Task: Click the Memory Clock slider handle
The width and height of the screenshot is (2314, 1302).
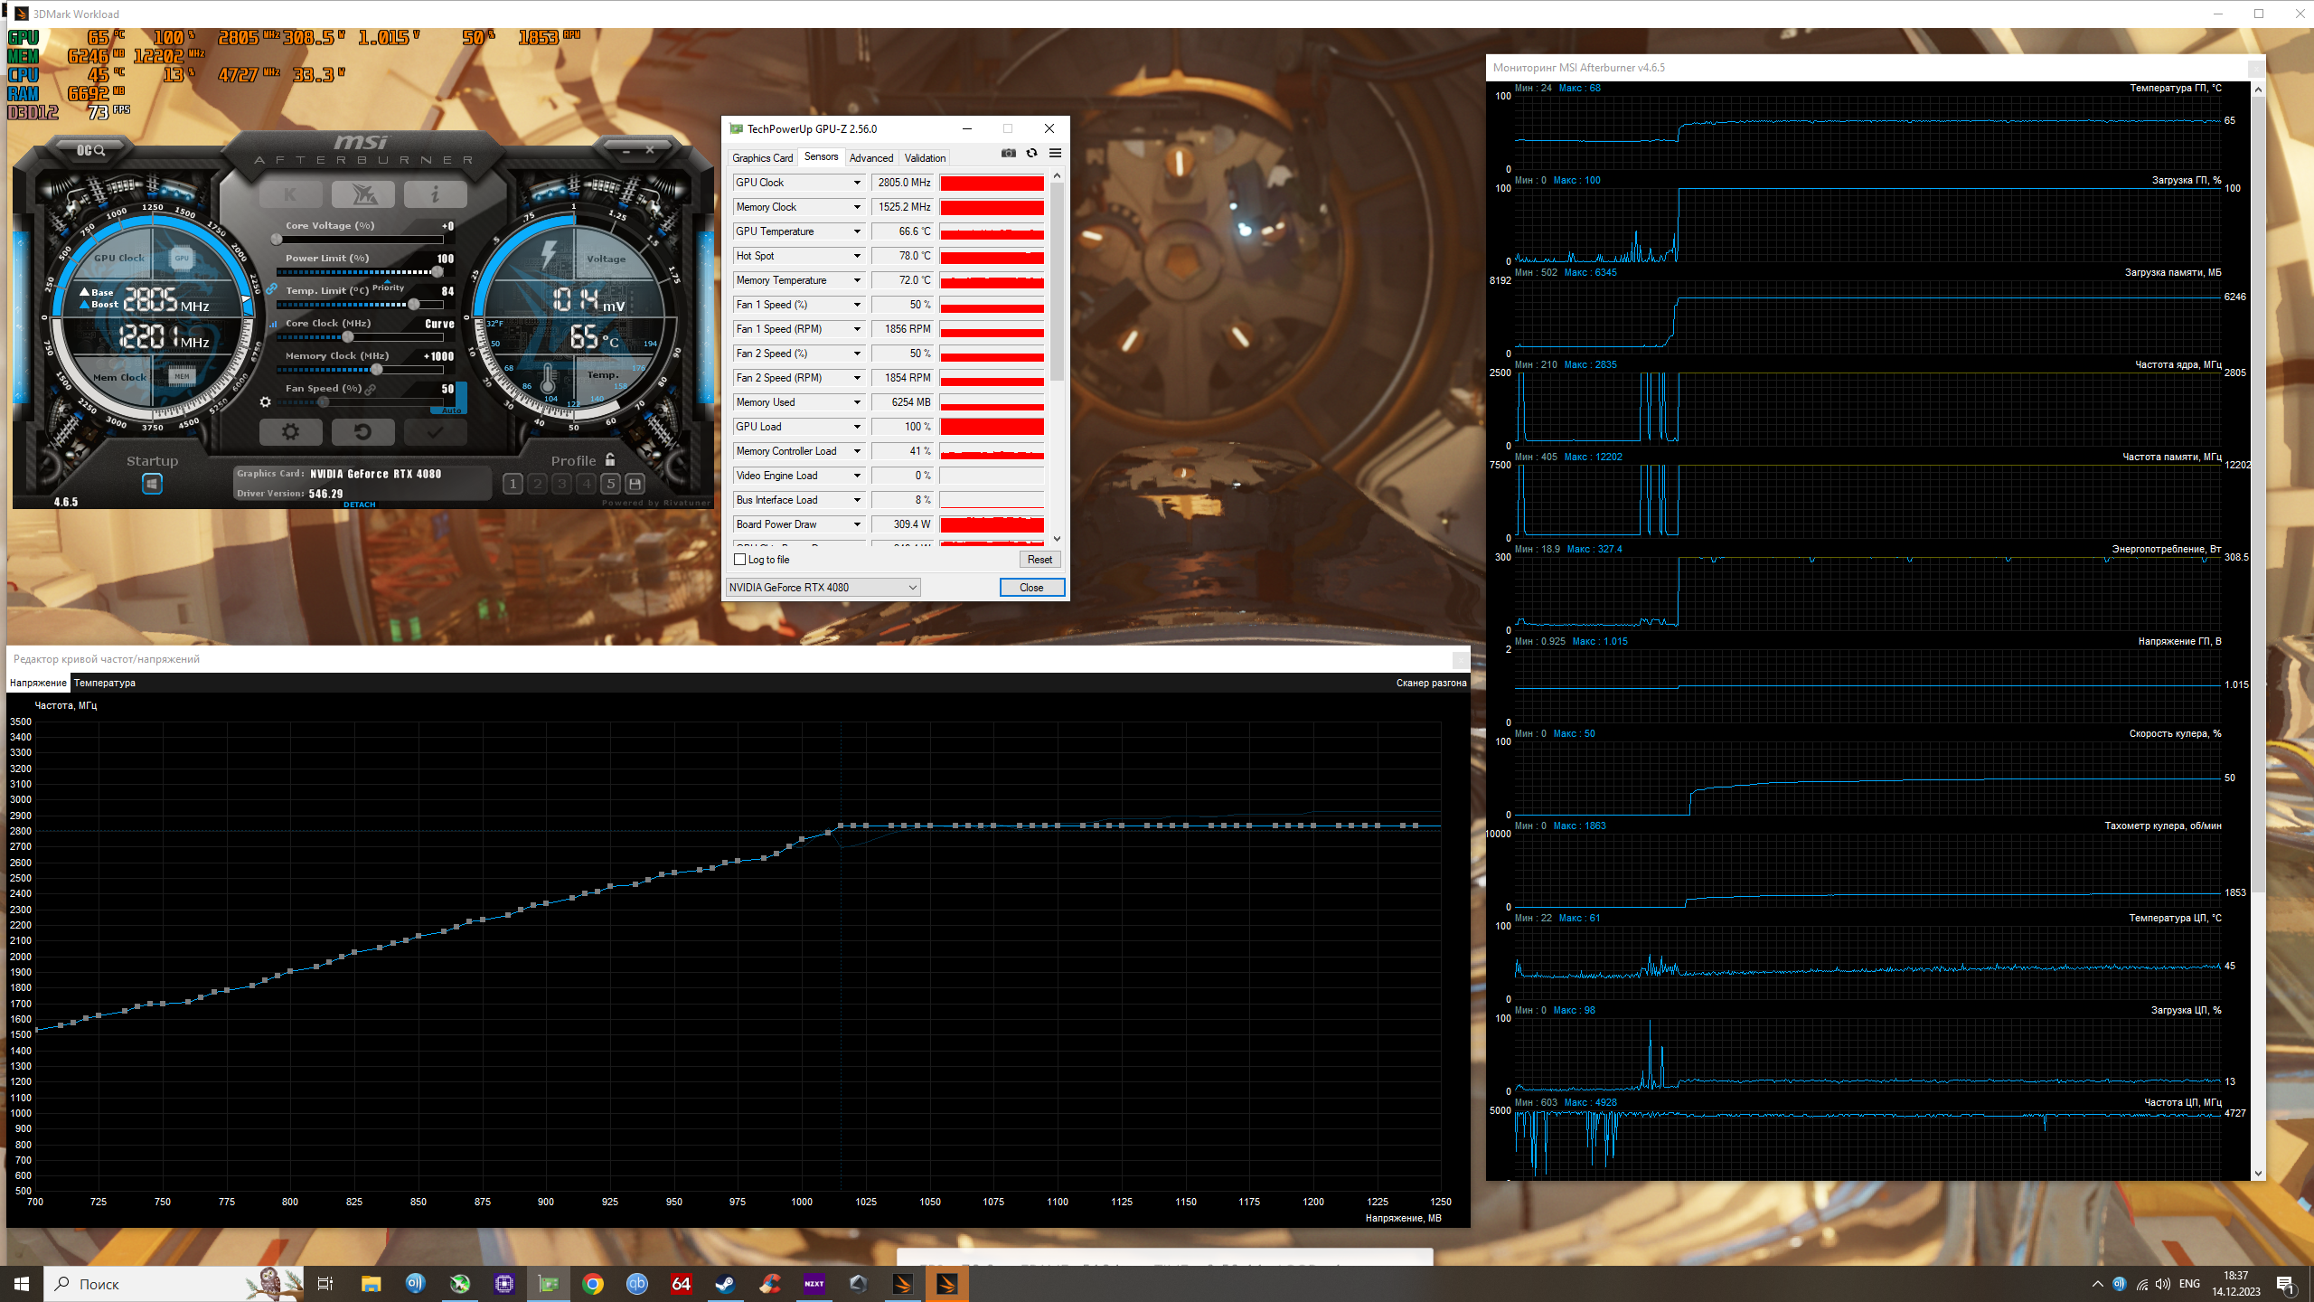Action: [x=377, y=370]
